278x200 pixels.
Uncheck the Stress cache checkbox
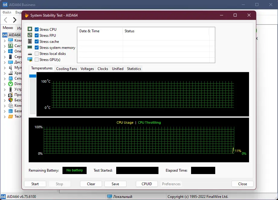(x=37, y=41)
